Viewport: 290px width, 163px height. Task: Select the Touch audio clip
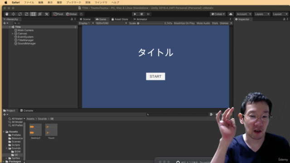tap(51, 131)
